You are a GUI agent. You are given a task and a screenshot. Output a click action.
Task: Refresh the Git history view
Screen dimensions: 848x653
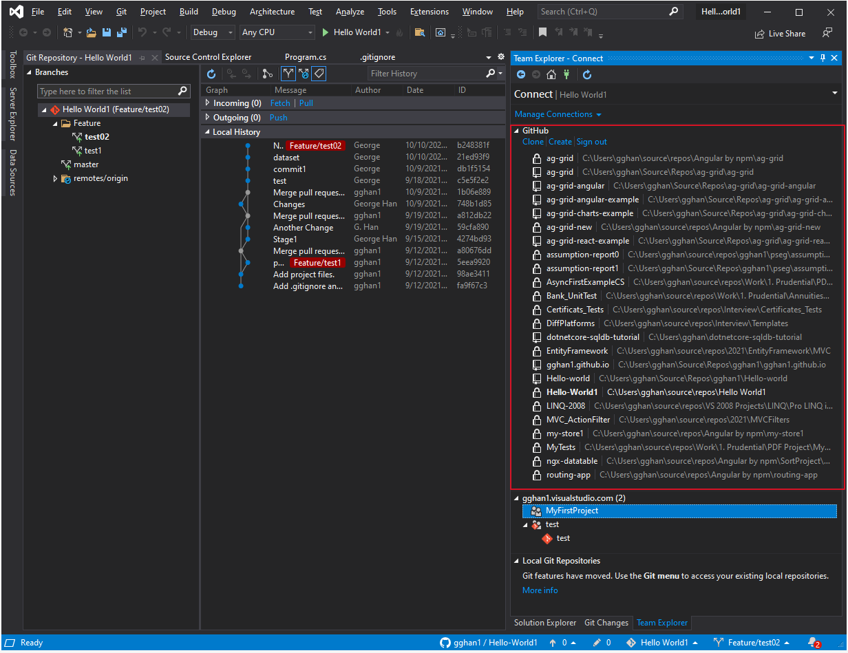point(211,74)
